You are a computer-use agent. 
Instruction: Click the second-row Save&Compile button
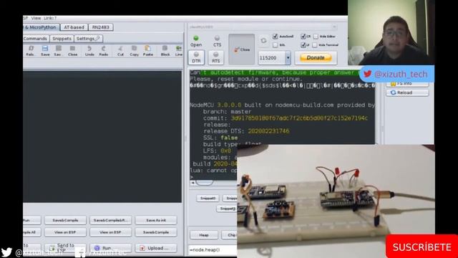(156, 232)
